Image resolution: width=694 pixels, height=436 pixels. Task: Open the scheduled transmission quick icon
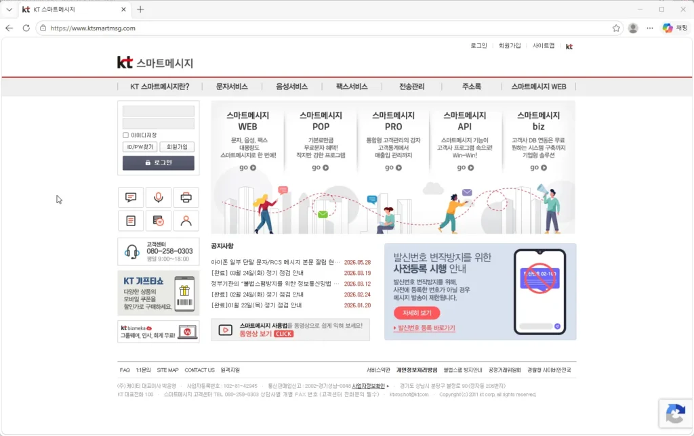point(159,221)
